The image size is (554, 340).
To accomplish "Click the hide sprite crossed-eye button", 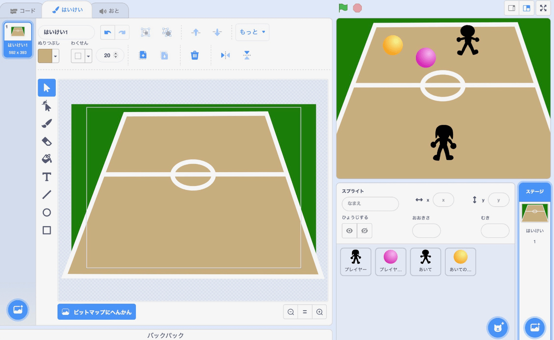I will click(364, 231).
